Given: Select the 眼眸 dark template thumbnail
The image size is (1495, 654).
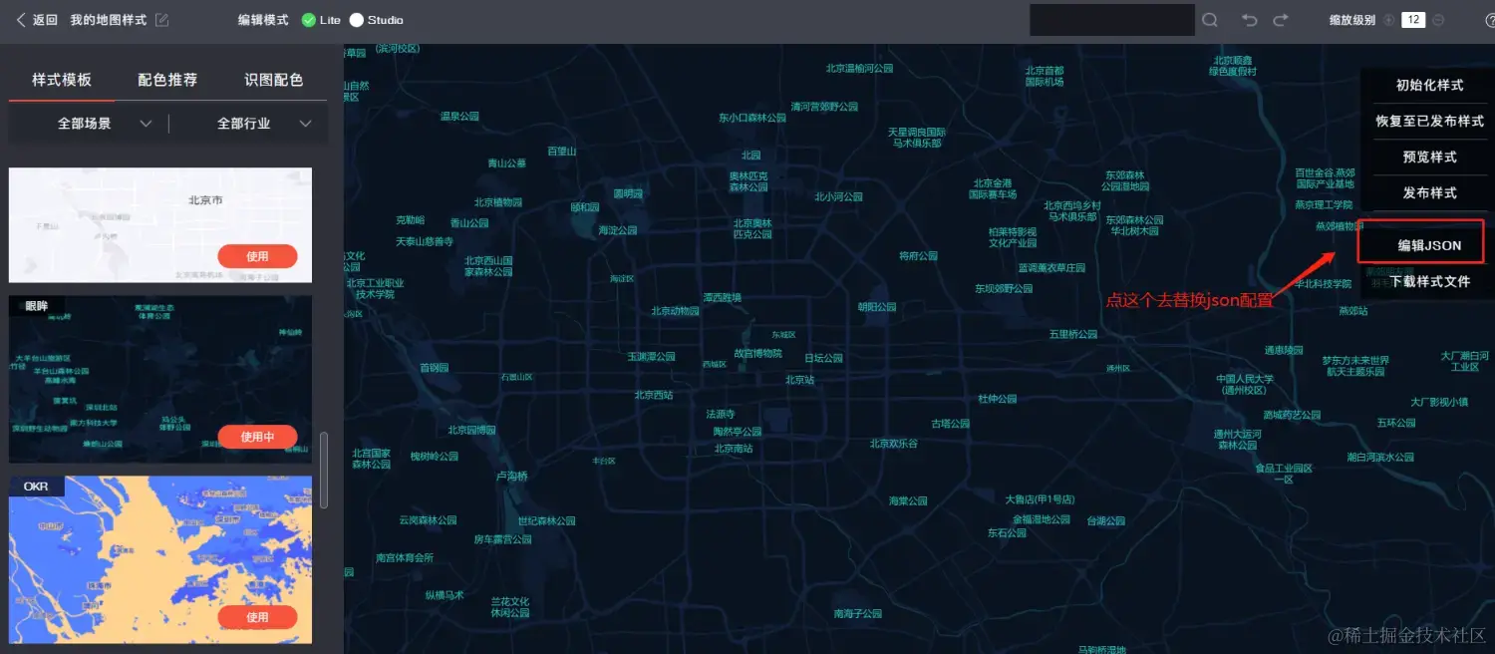Looking at the screenshot, I should point(160,379).
